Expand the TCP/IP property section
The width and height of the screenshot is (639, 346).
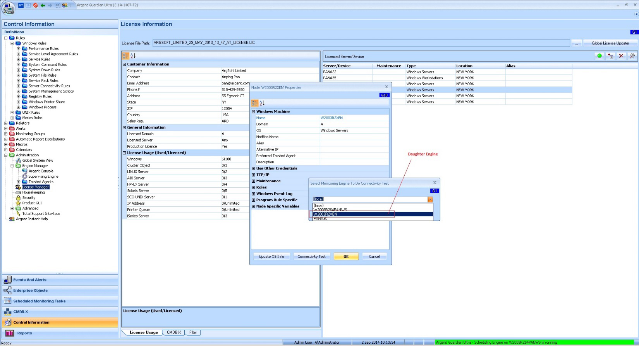254,175
